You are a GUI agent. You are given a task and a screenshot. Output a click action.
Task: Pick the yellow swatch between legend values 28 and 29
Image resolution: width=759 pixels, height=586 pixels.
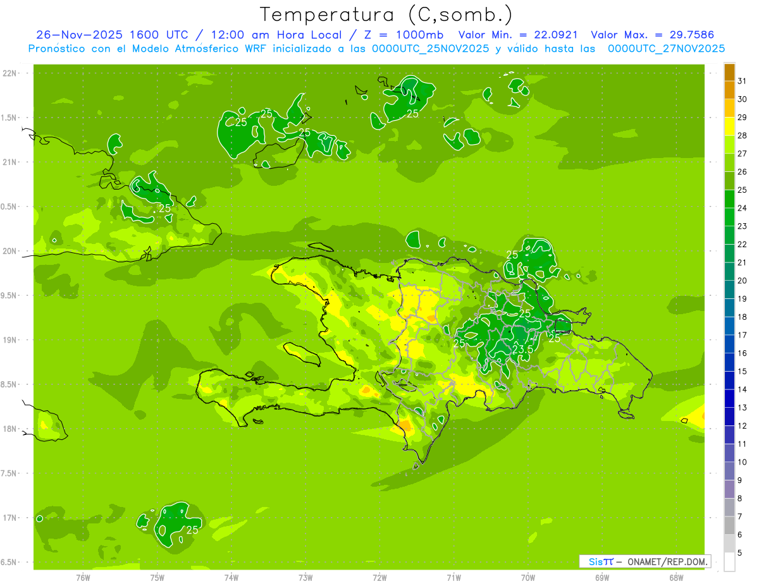tap(730, 126)
